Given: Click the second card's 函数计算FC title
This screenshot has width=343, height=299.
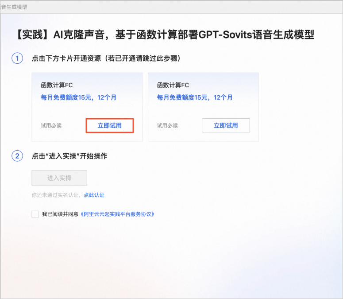Looking at the screenshot, I should pyautogui.click(x=173, y=85).
